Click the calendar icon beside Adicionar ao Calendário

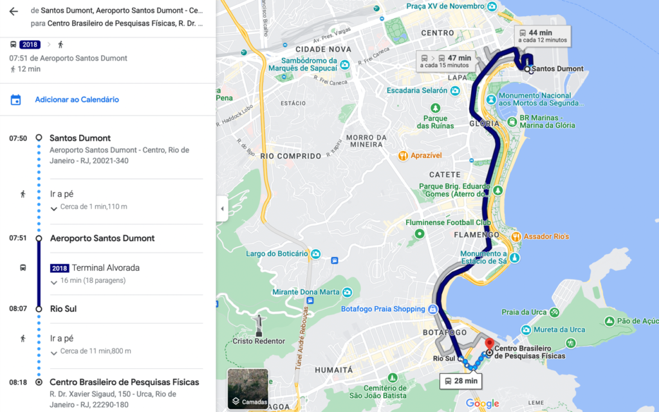tap(15, 100)
